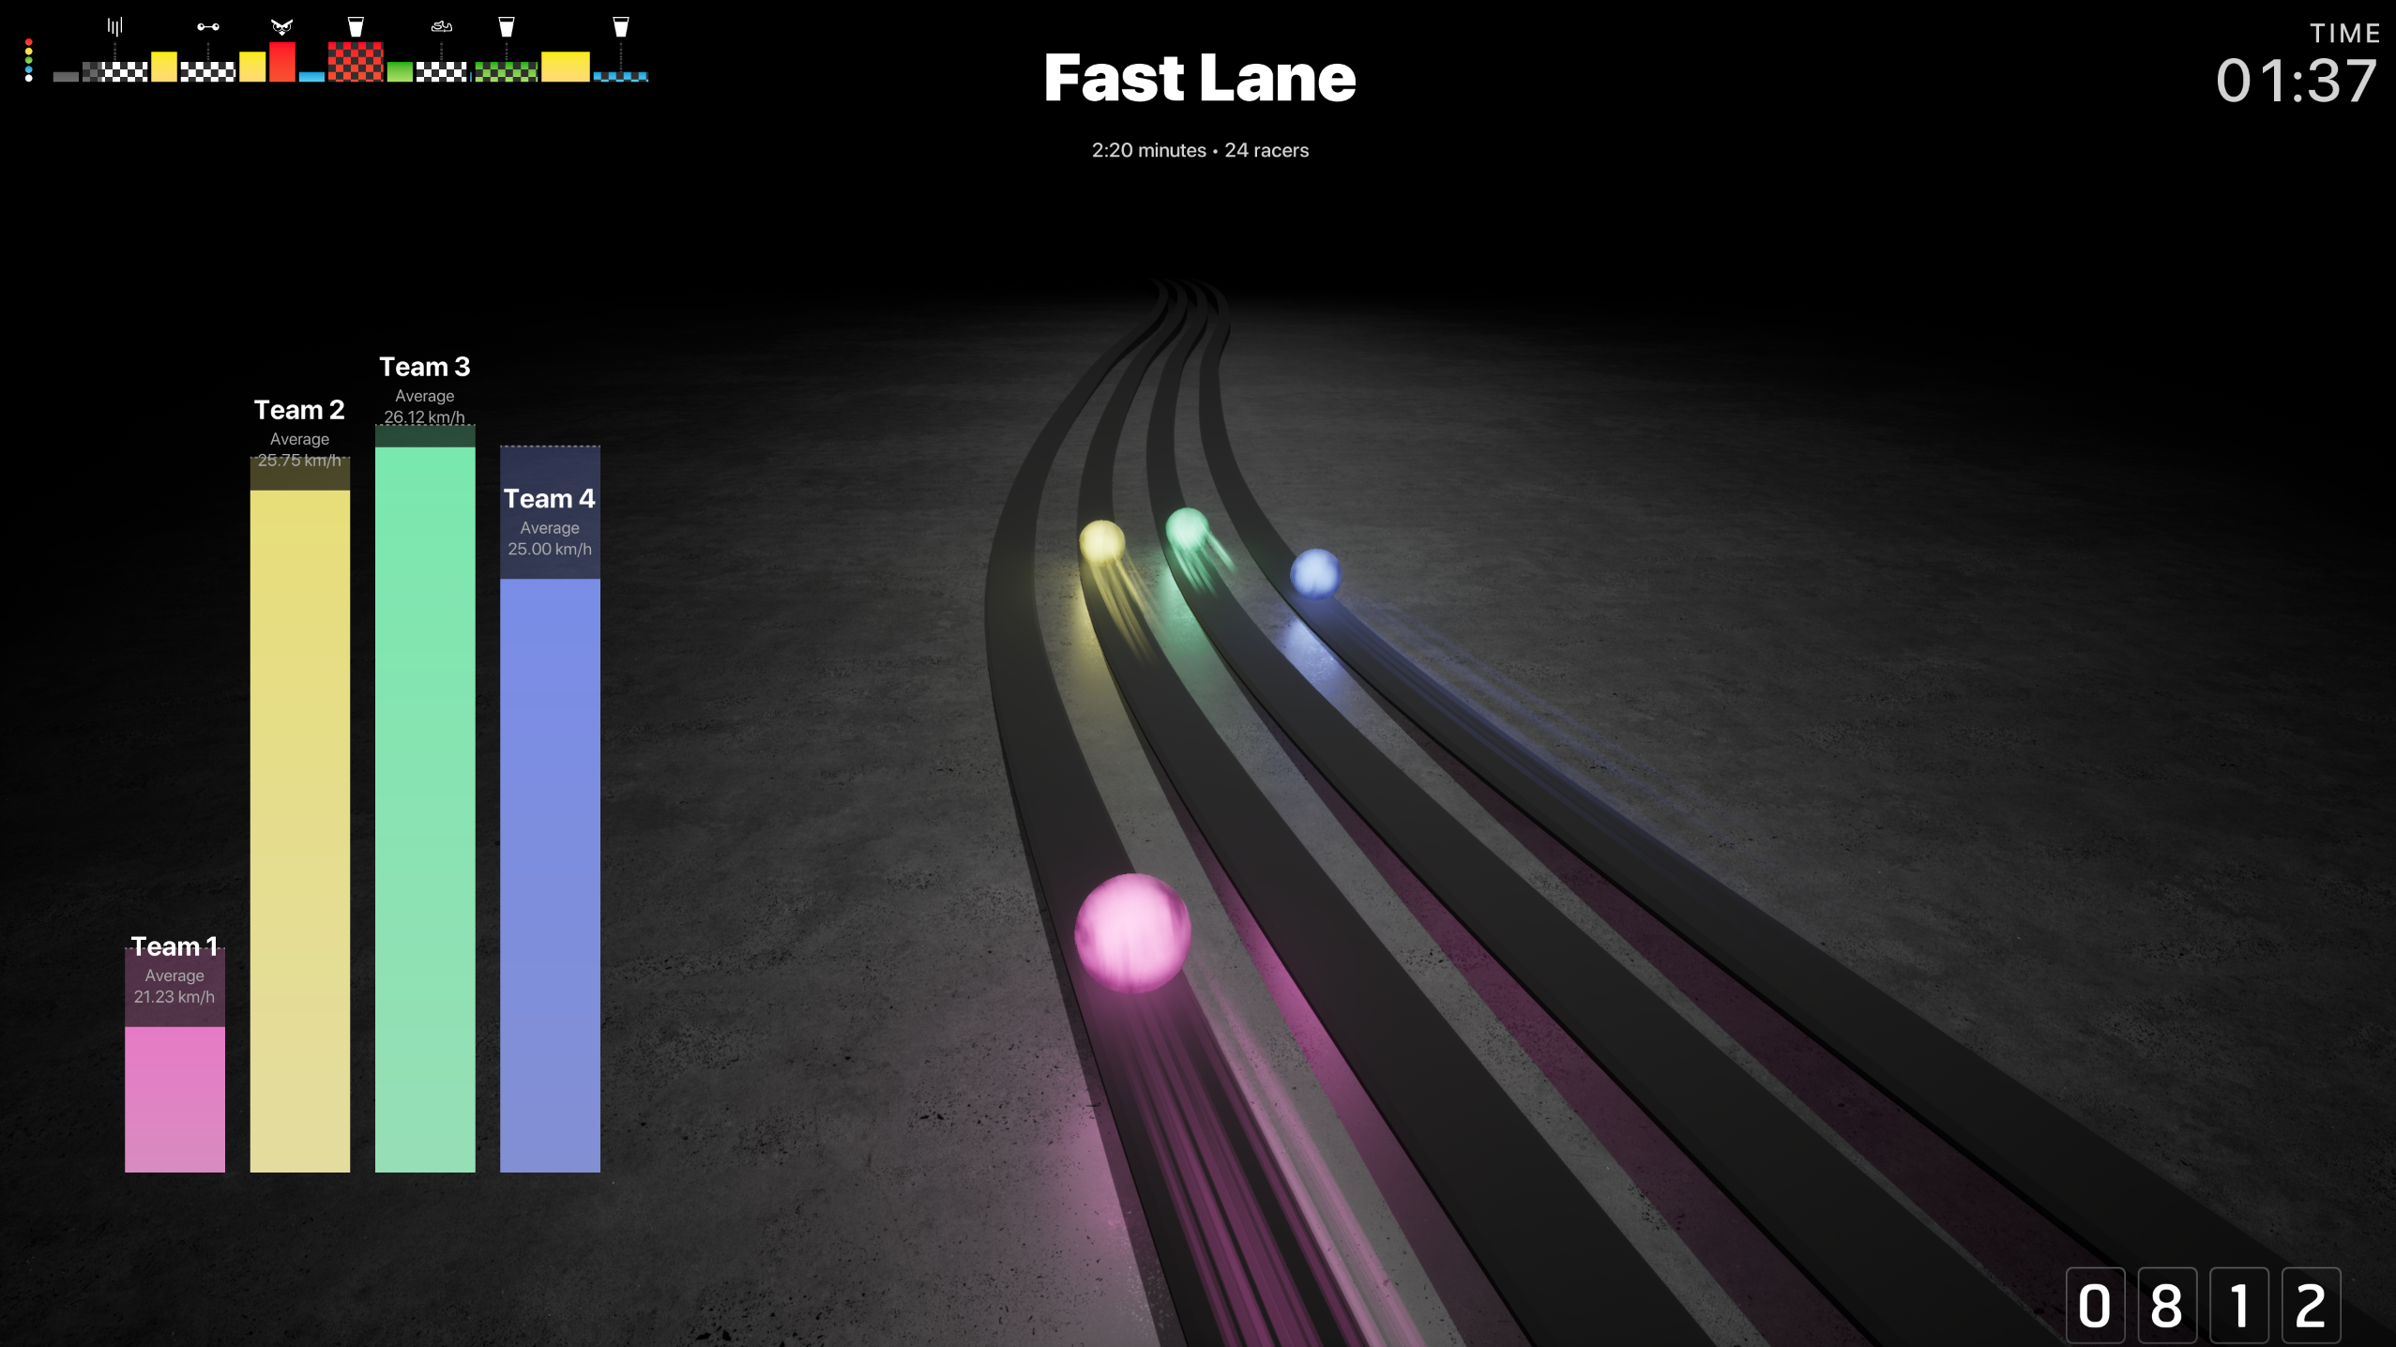Click the race track circuit icon

pos(441,27)
